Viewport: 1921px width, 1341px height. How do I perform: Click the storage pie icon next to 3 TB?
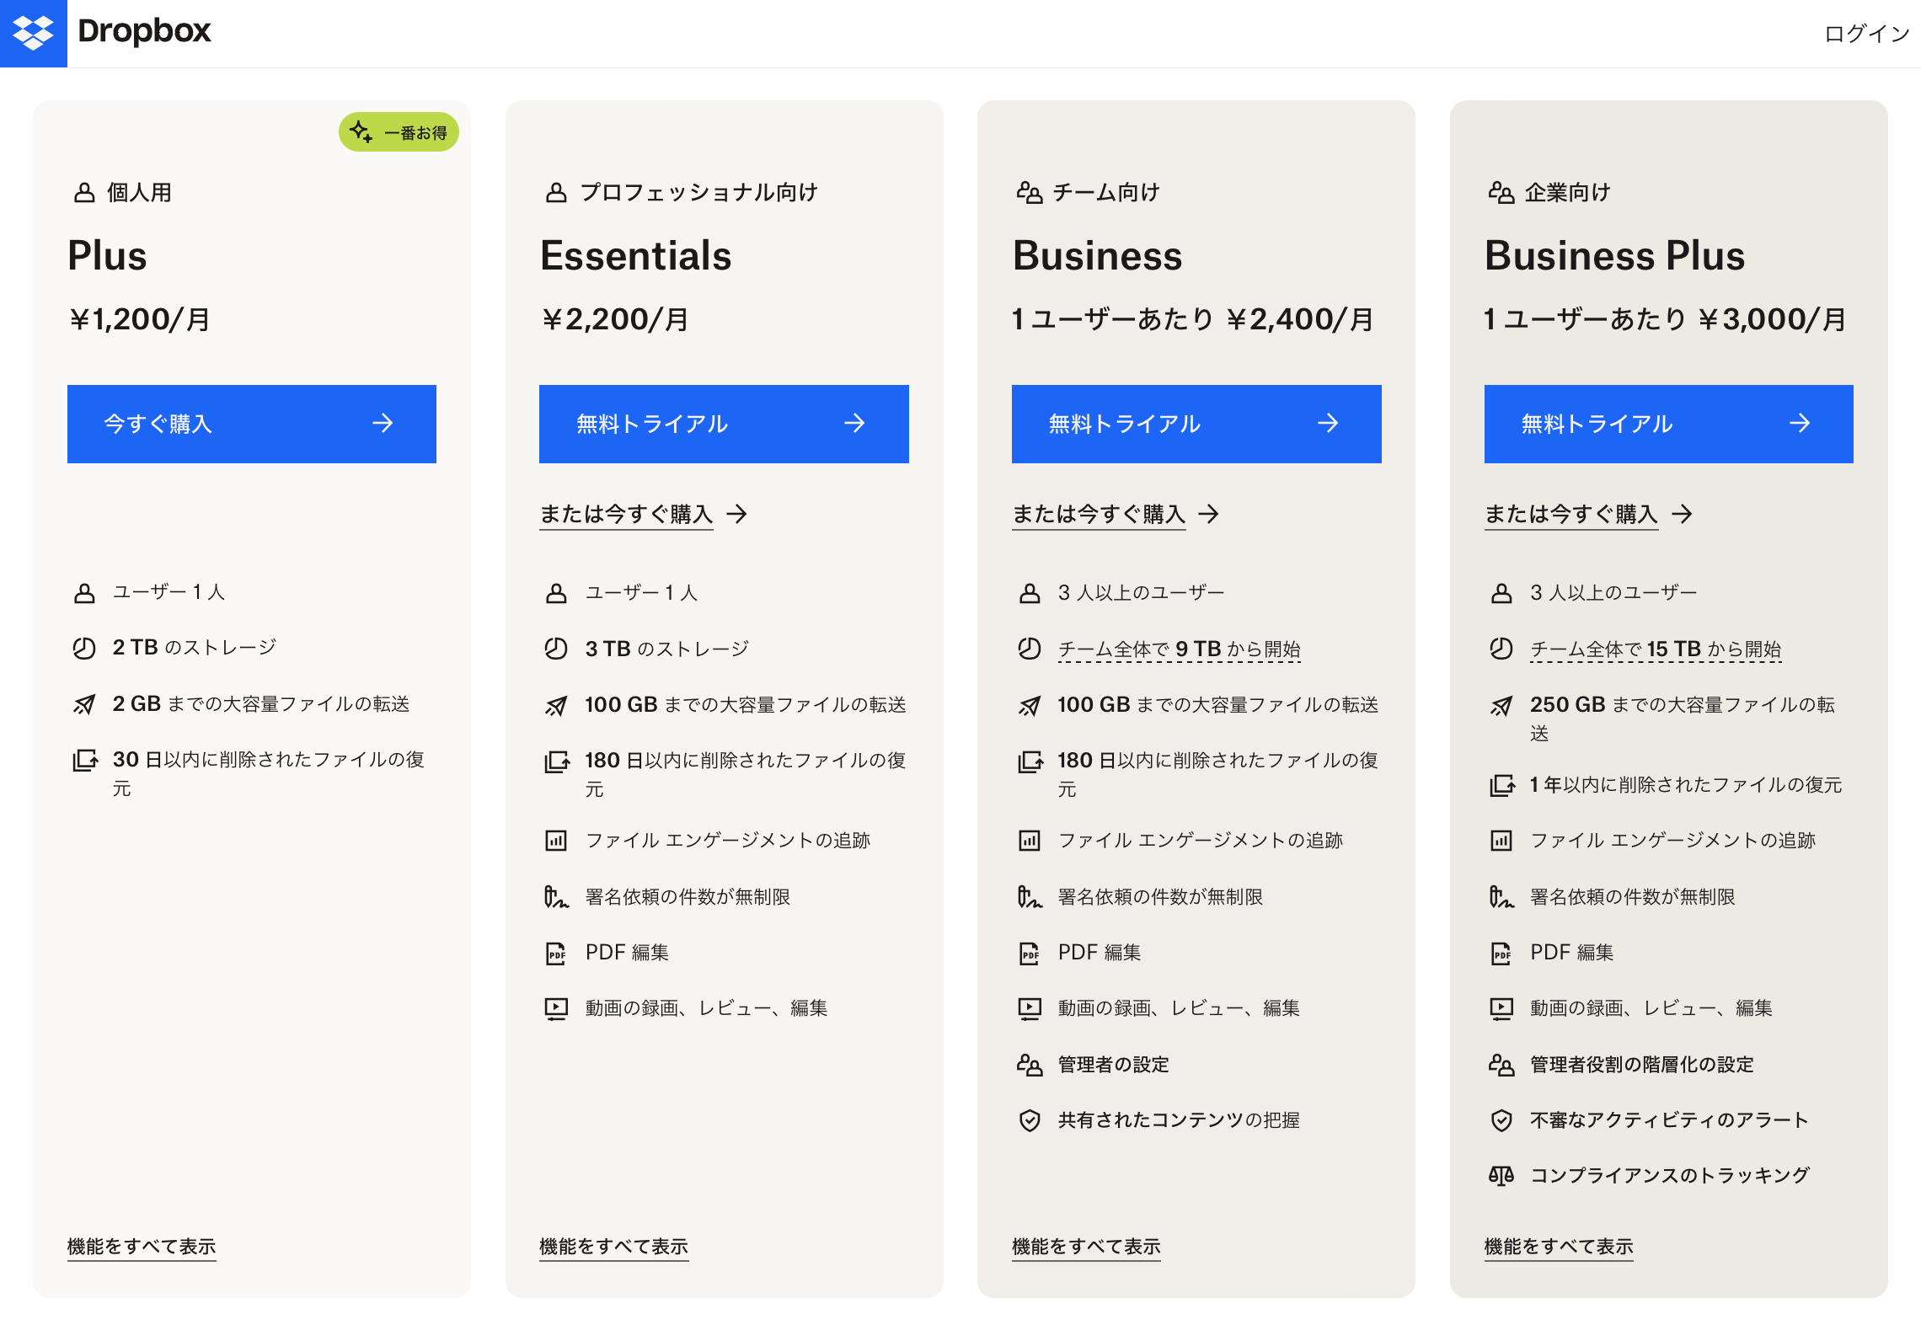click(x=556, y=649)
